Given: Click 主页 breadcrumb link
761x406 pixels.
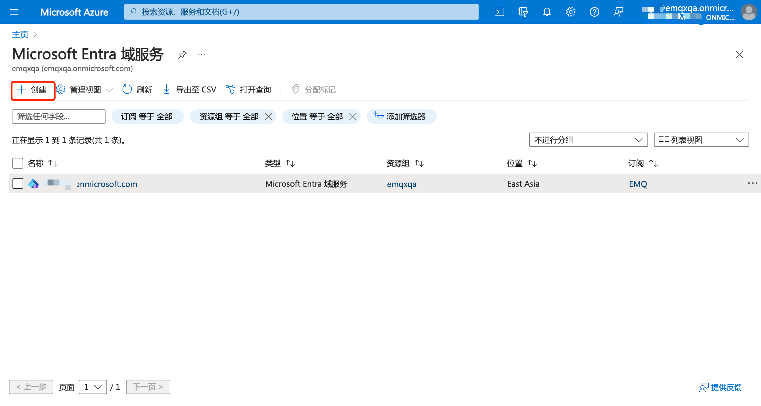Looking at the screenshot, I should tap(20, 34).
